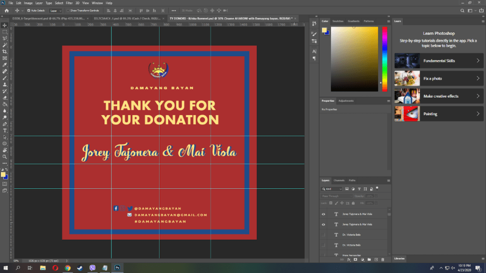The height and width of the screenshot is (273, 486).
Task: Enable Show Transform Controls checkbox
Action: [68, 10]
